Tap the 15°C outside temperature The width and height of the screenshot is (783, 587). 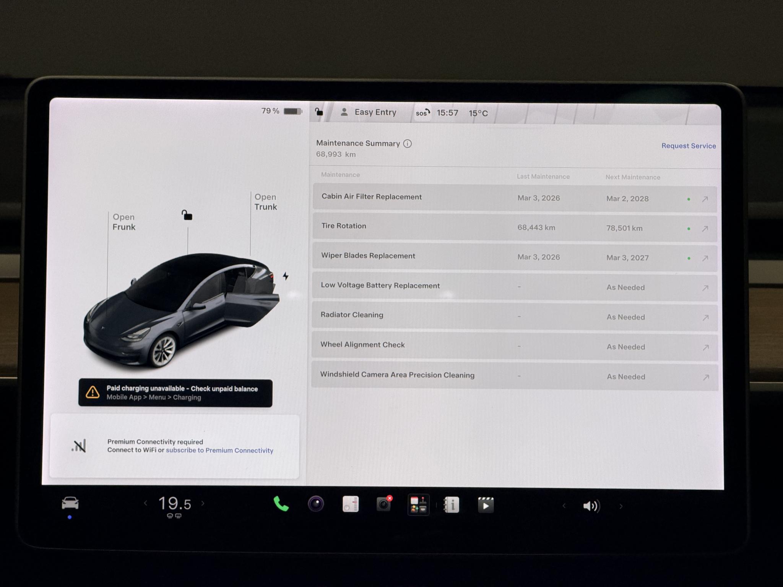pos(478,113)
